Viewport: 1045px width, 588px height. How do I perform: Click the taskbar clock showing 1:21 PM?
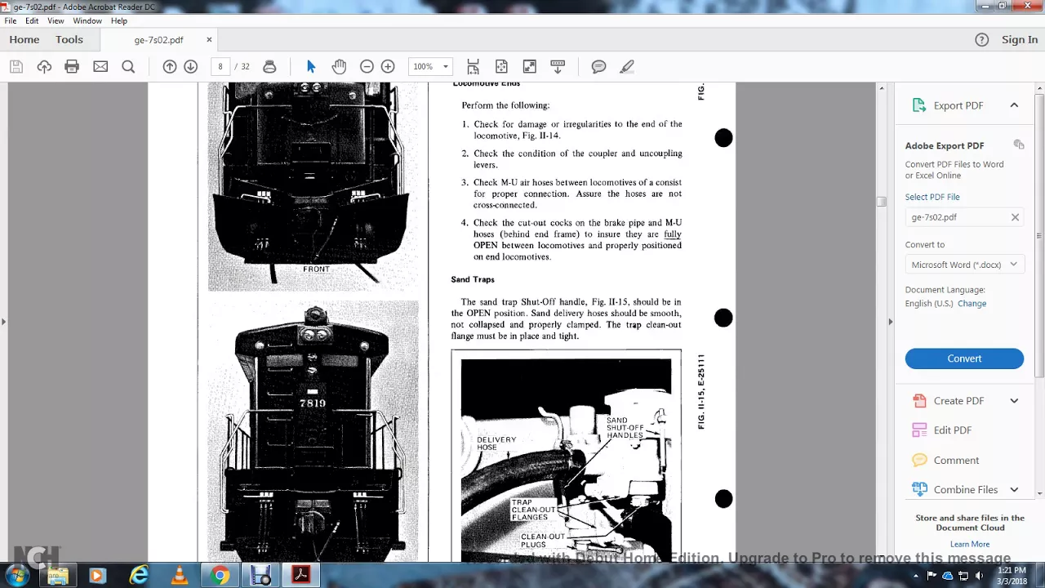click(x=1011, y=576)
